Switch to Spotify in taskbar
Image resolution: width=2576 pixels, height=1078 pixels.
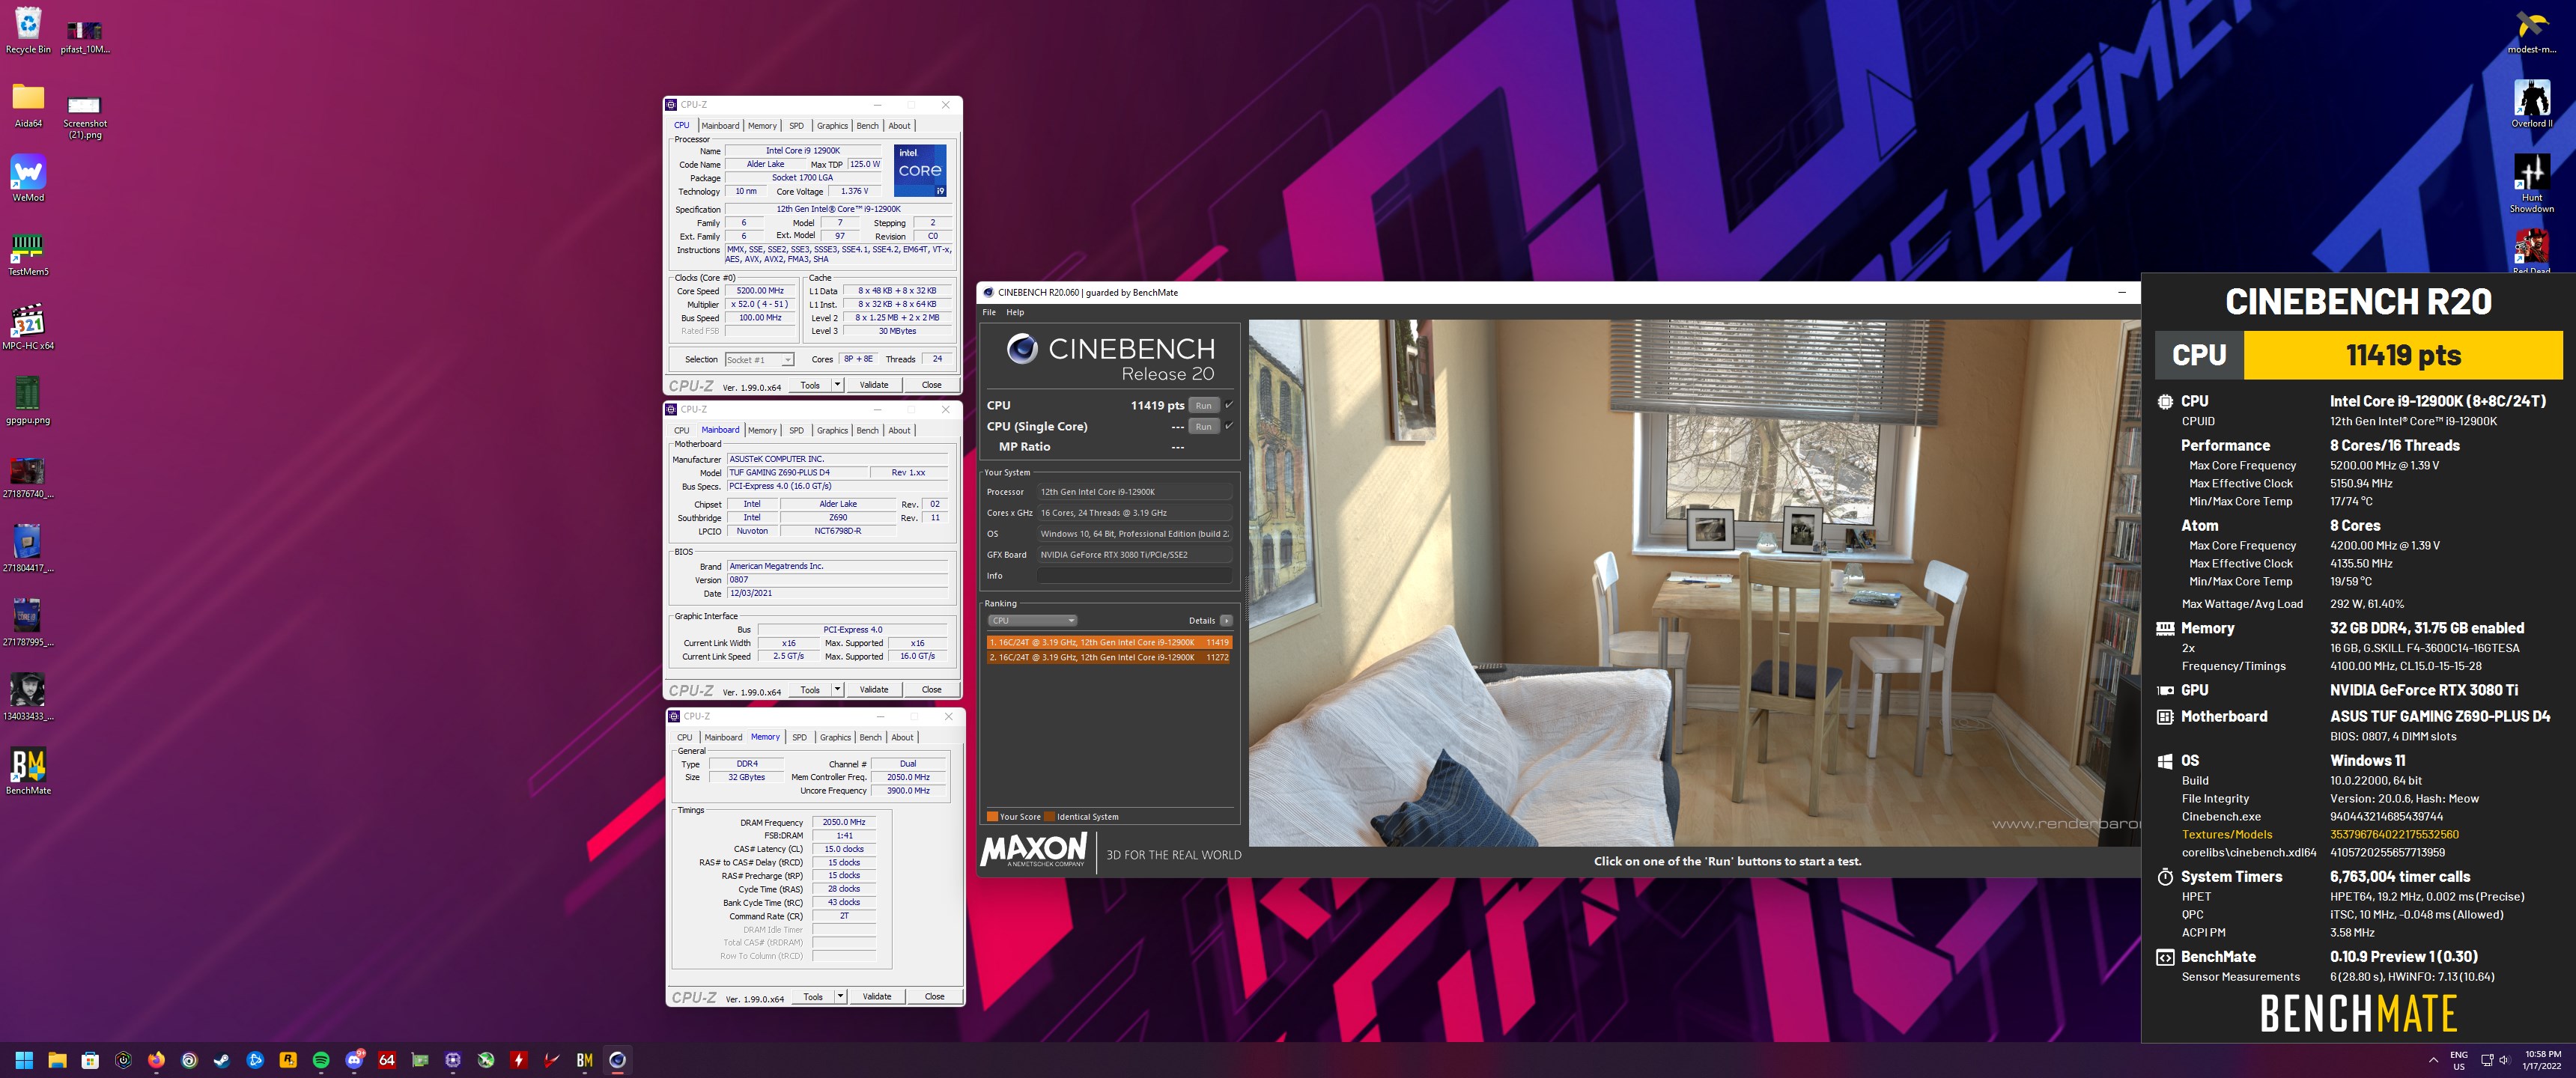(x=321, y=1060)
